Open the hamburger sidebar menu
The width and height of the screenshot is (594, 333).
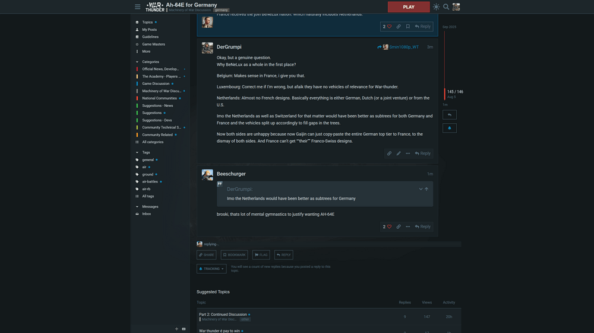[138, 7]
